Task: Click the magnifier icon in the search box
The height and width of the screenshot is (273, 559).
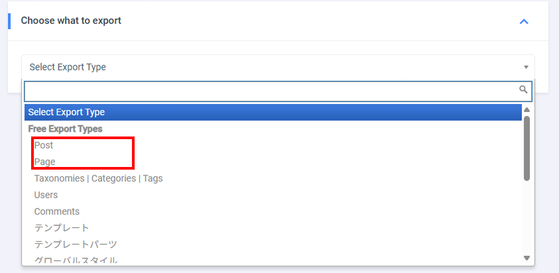Action: click(x=523, y=89)
